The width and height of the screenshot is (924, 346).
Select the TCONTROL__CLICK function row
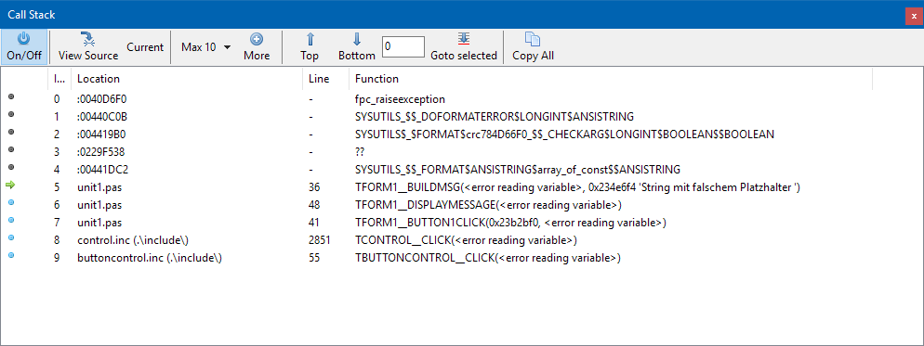pyautogui.click(x=462, y=240)
